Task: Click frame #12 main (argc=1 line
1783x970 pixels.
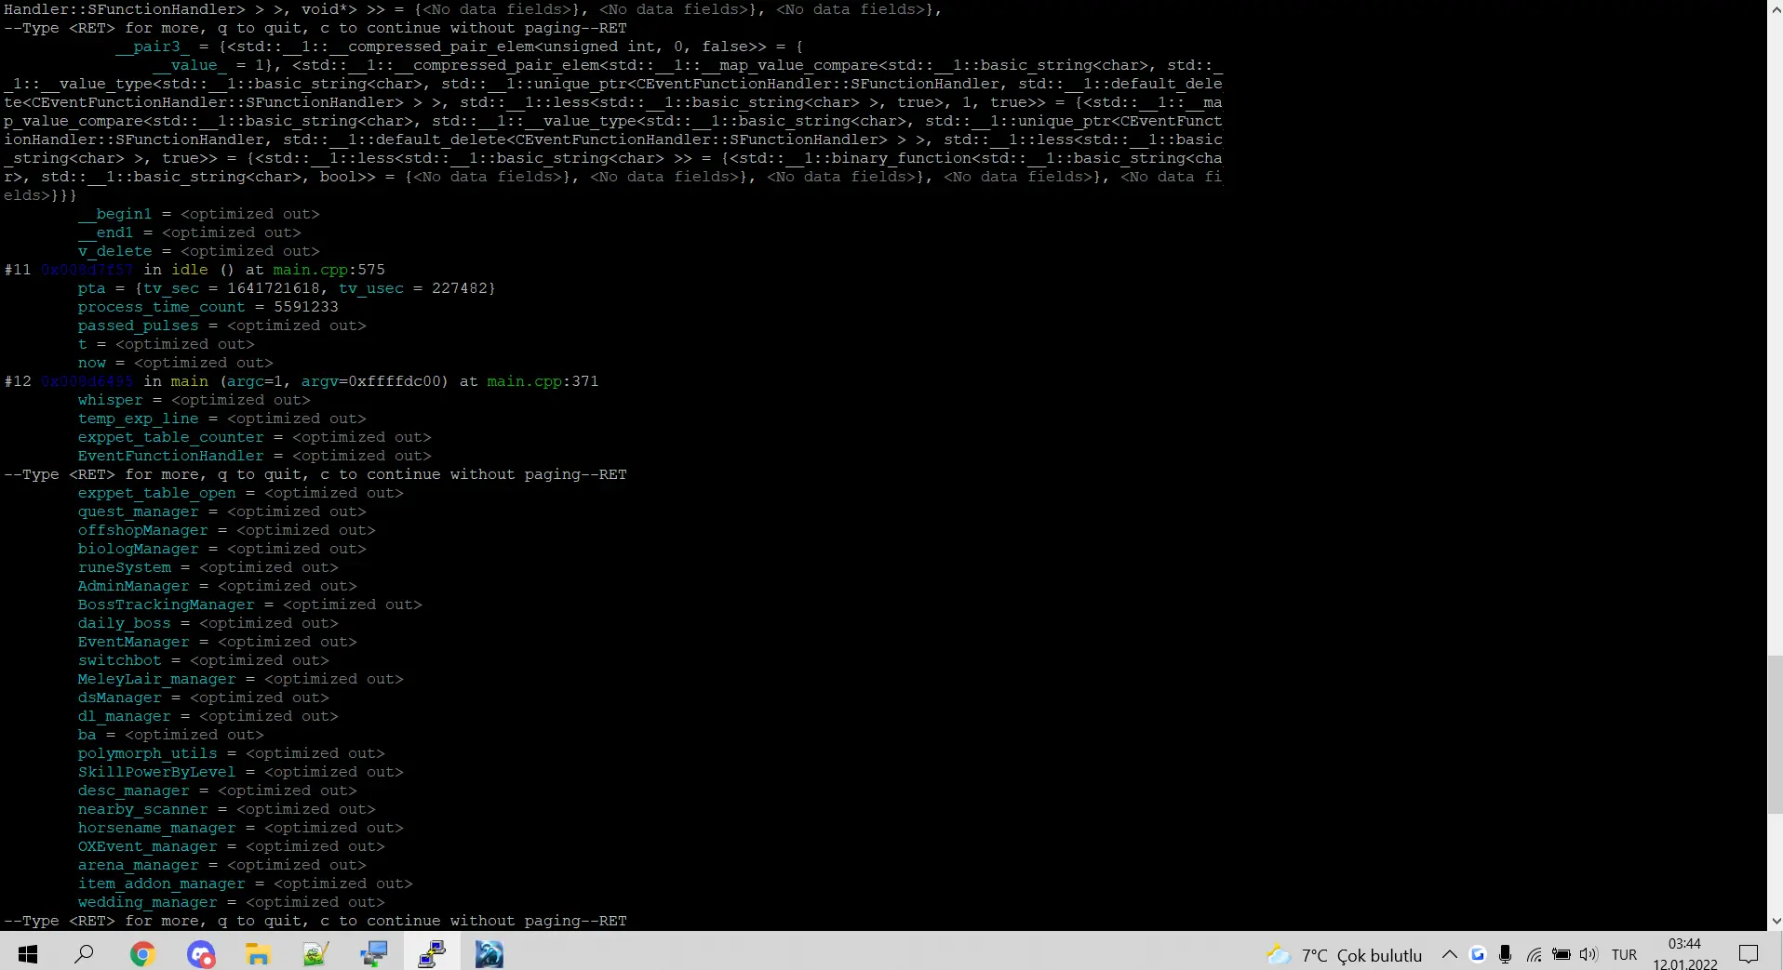Action: point(302,381)
